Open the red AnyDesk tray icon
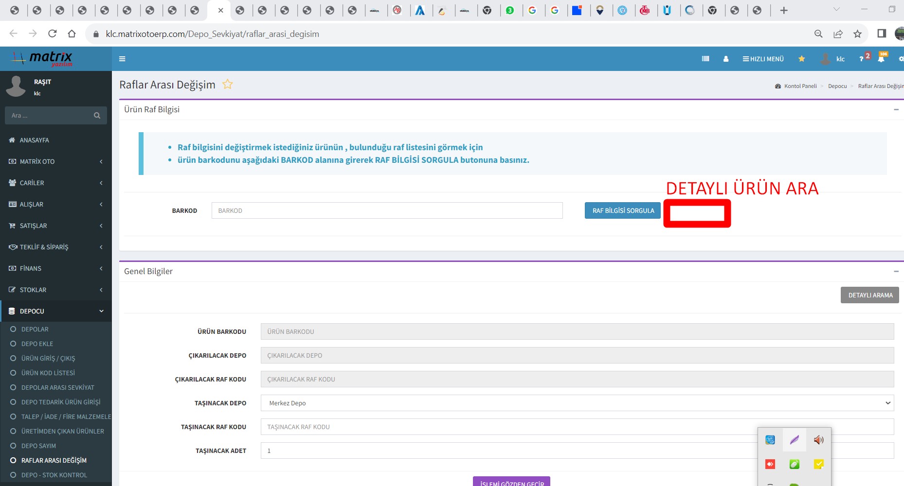Viewport: 904px width, 486px height. coord(770,464)
